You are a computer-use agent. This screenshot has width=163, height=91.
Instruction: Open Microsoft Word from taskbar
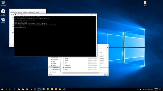pyautogui.click(x=44, y=89)
